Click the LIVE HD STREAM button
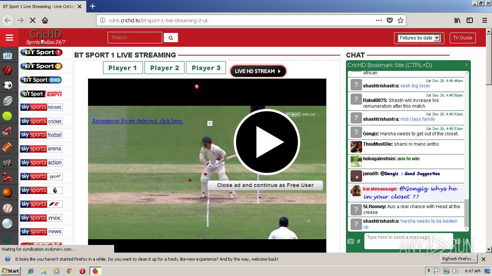The height and width of the screenshot is (276, 492). coord(258,71)
